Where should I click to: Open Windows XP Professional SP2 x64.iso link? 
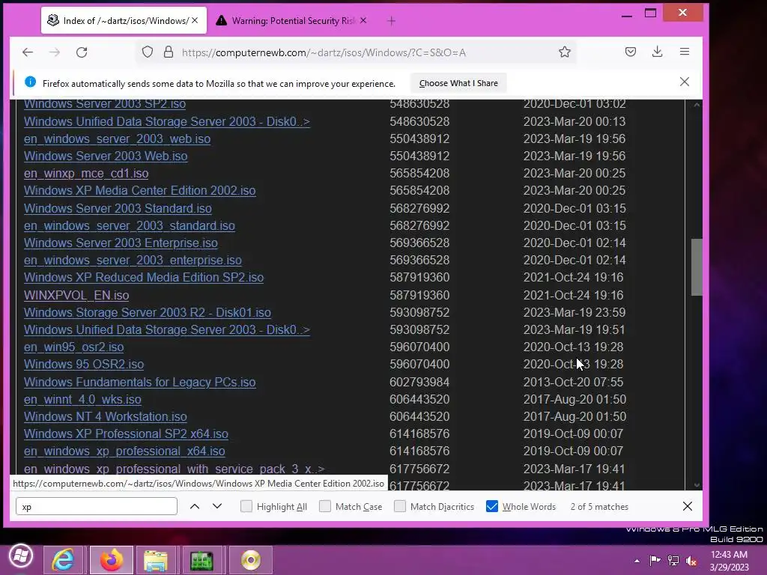point(126,433)
